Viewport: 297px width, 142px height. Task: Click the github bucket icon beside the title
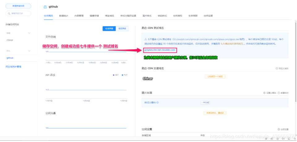45,7
